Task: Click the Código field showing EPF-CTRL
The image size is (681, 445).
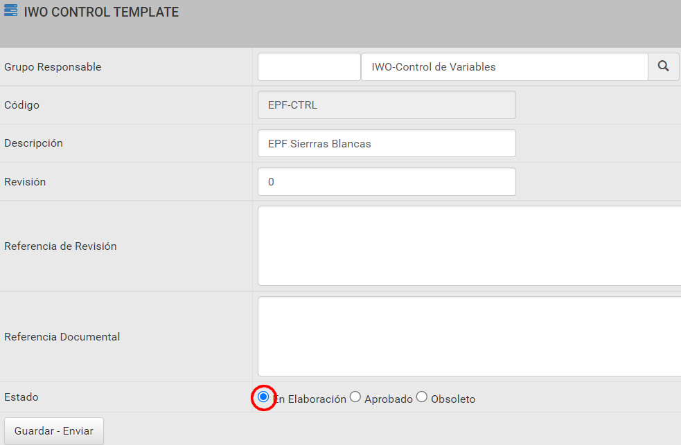Action: (387, 105)
